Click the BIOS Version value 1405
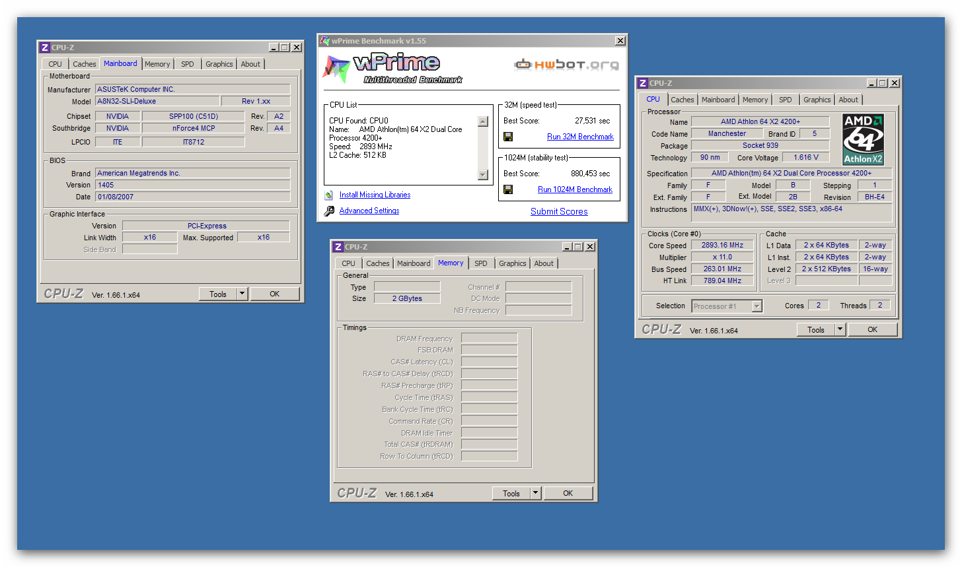This screenshot has width=962, height=567. click(193, 185)
